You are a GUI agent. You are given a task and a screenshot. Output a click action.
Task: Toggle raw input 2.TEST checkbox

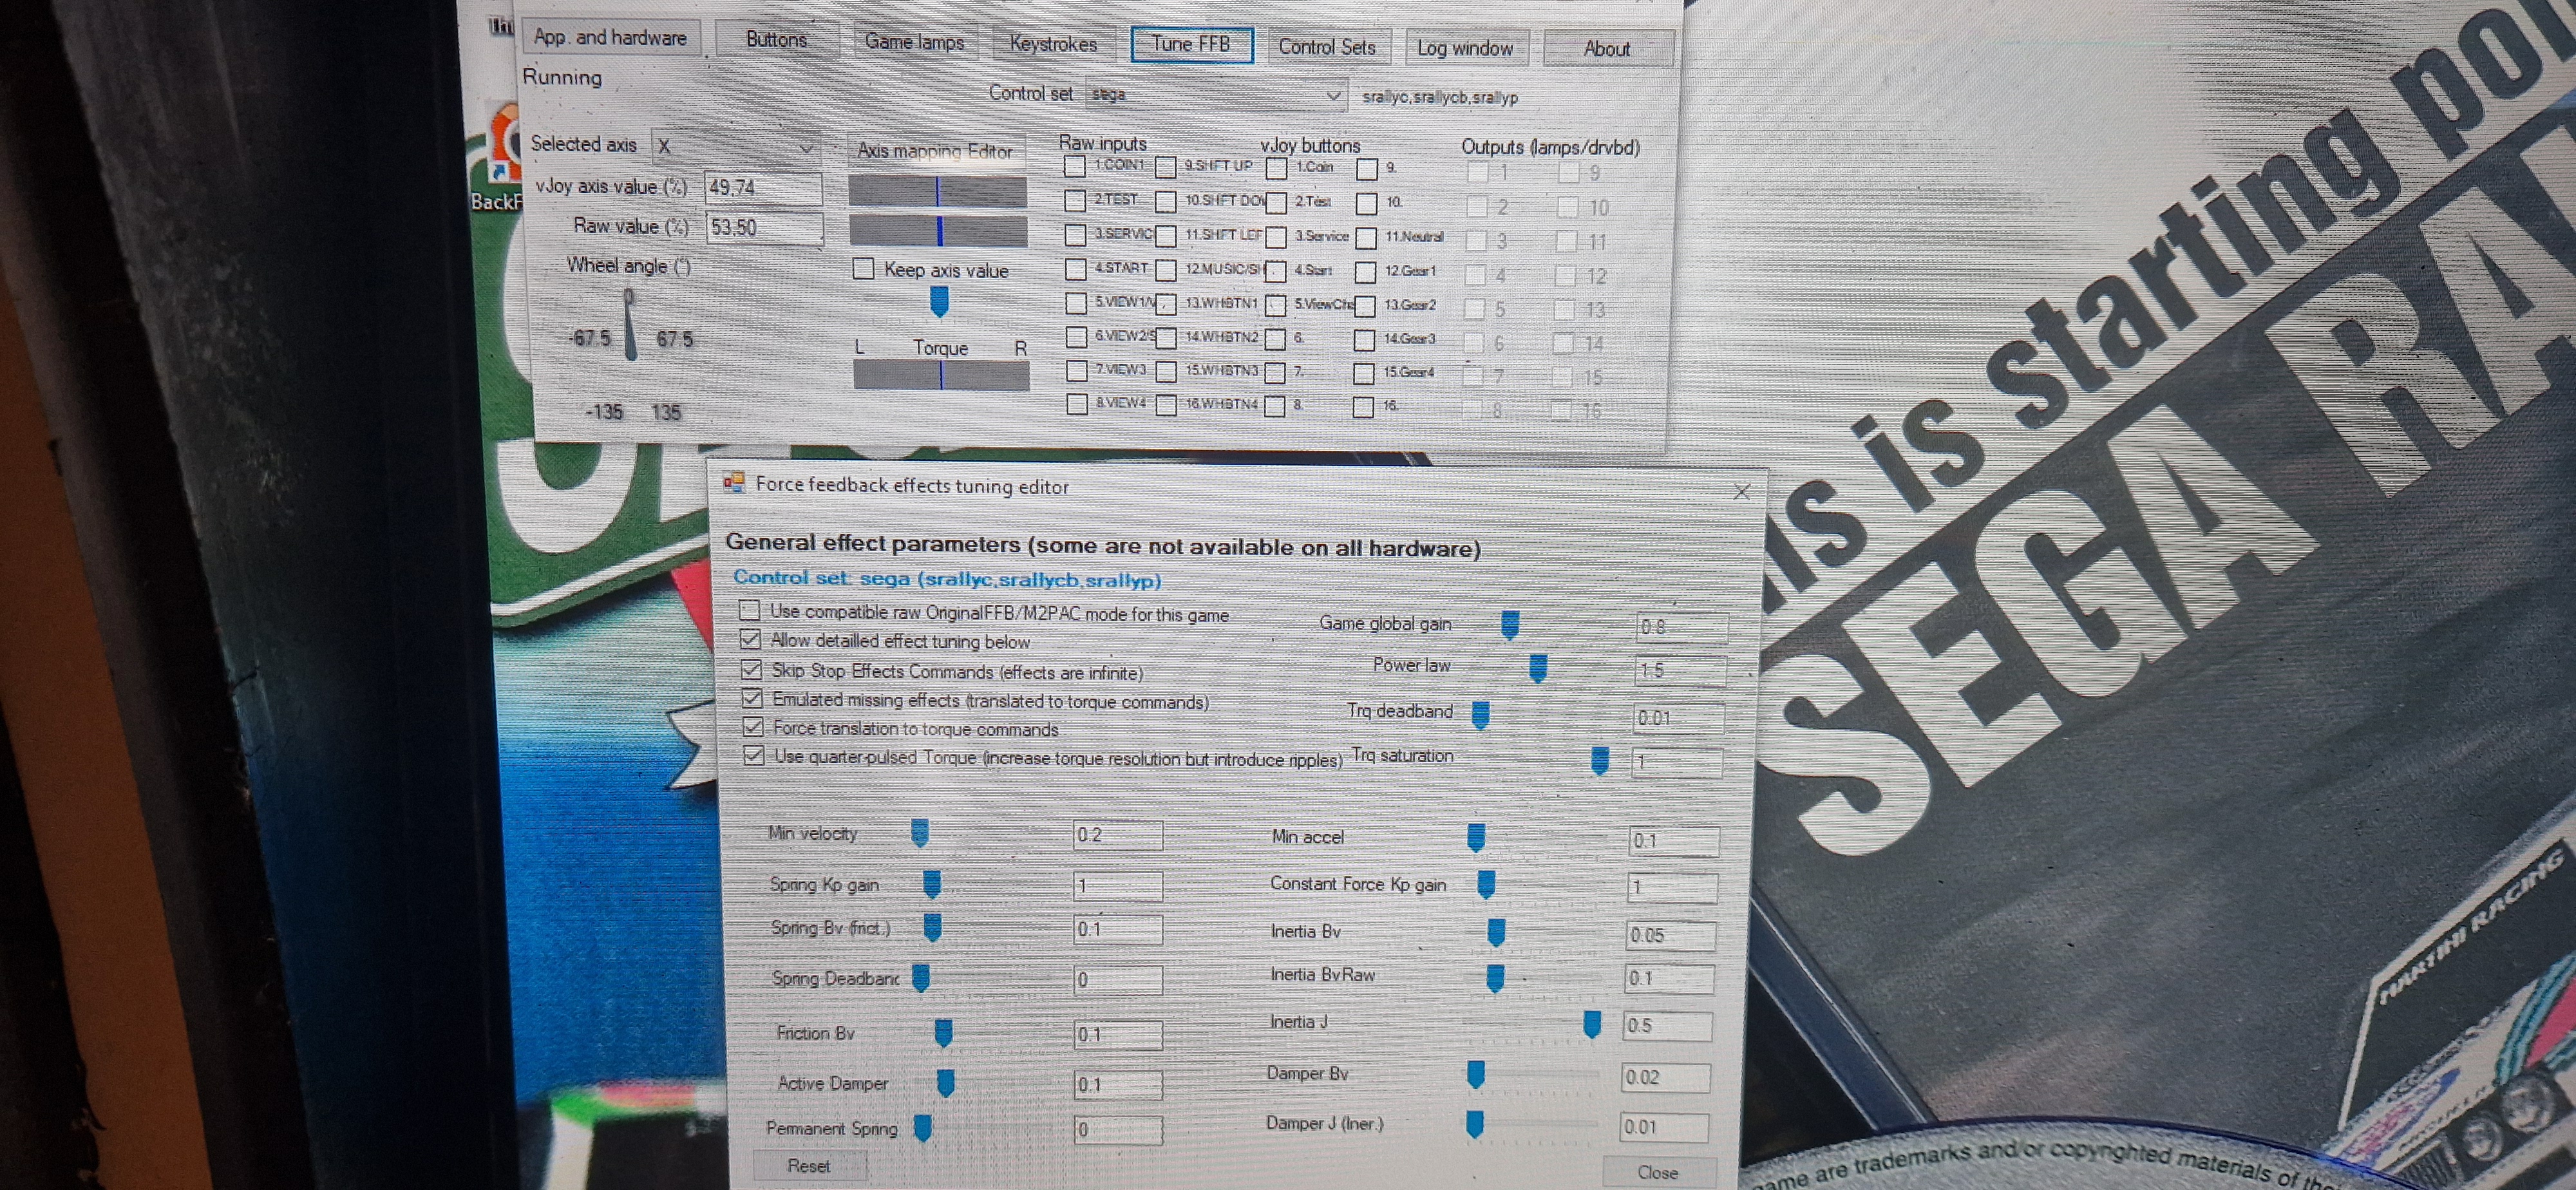[1075, 200]
